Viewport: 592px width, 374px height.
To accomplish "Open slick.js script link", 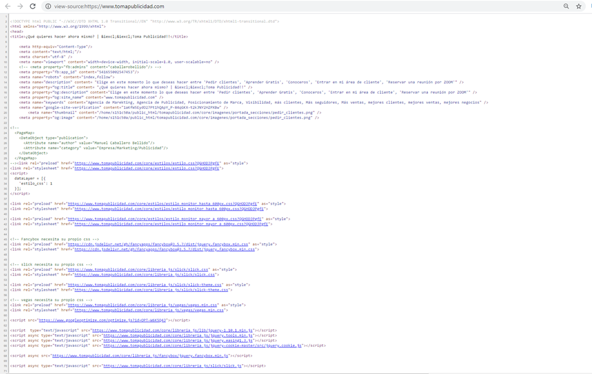I will [173, 366].
